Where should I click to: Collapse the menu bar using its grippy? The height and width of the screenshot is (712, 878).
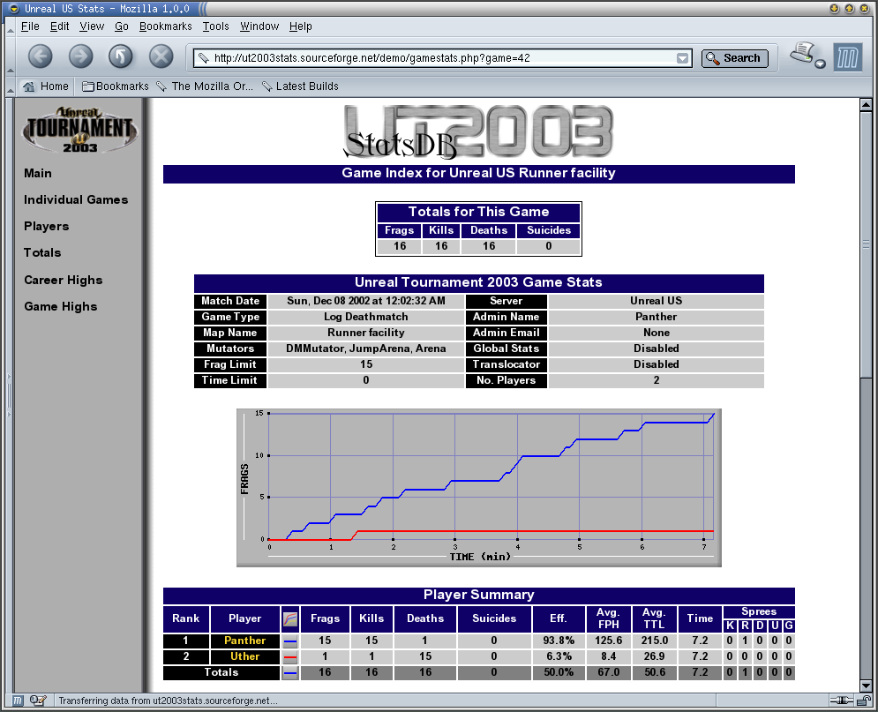pos(10,26)
